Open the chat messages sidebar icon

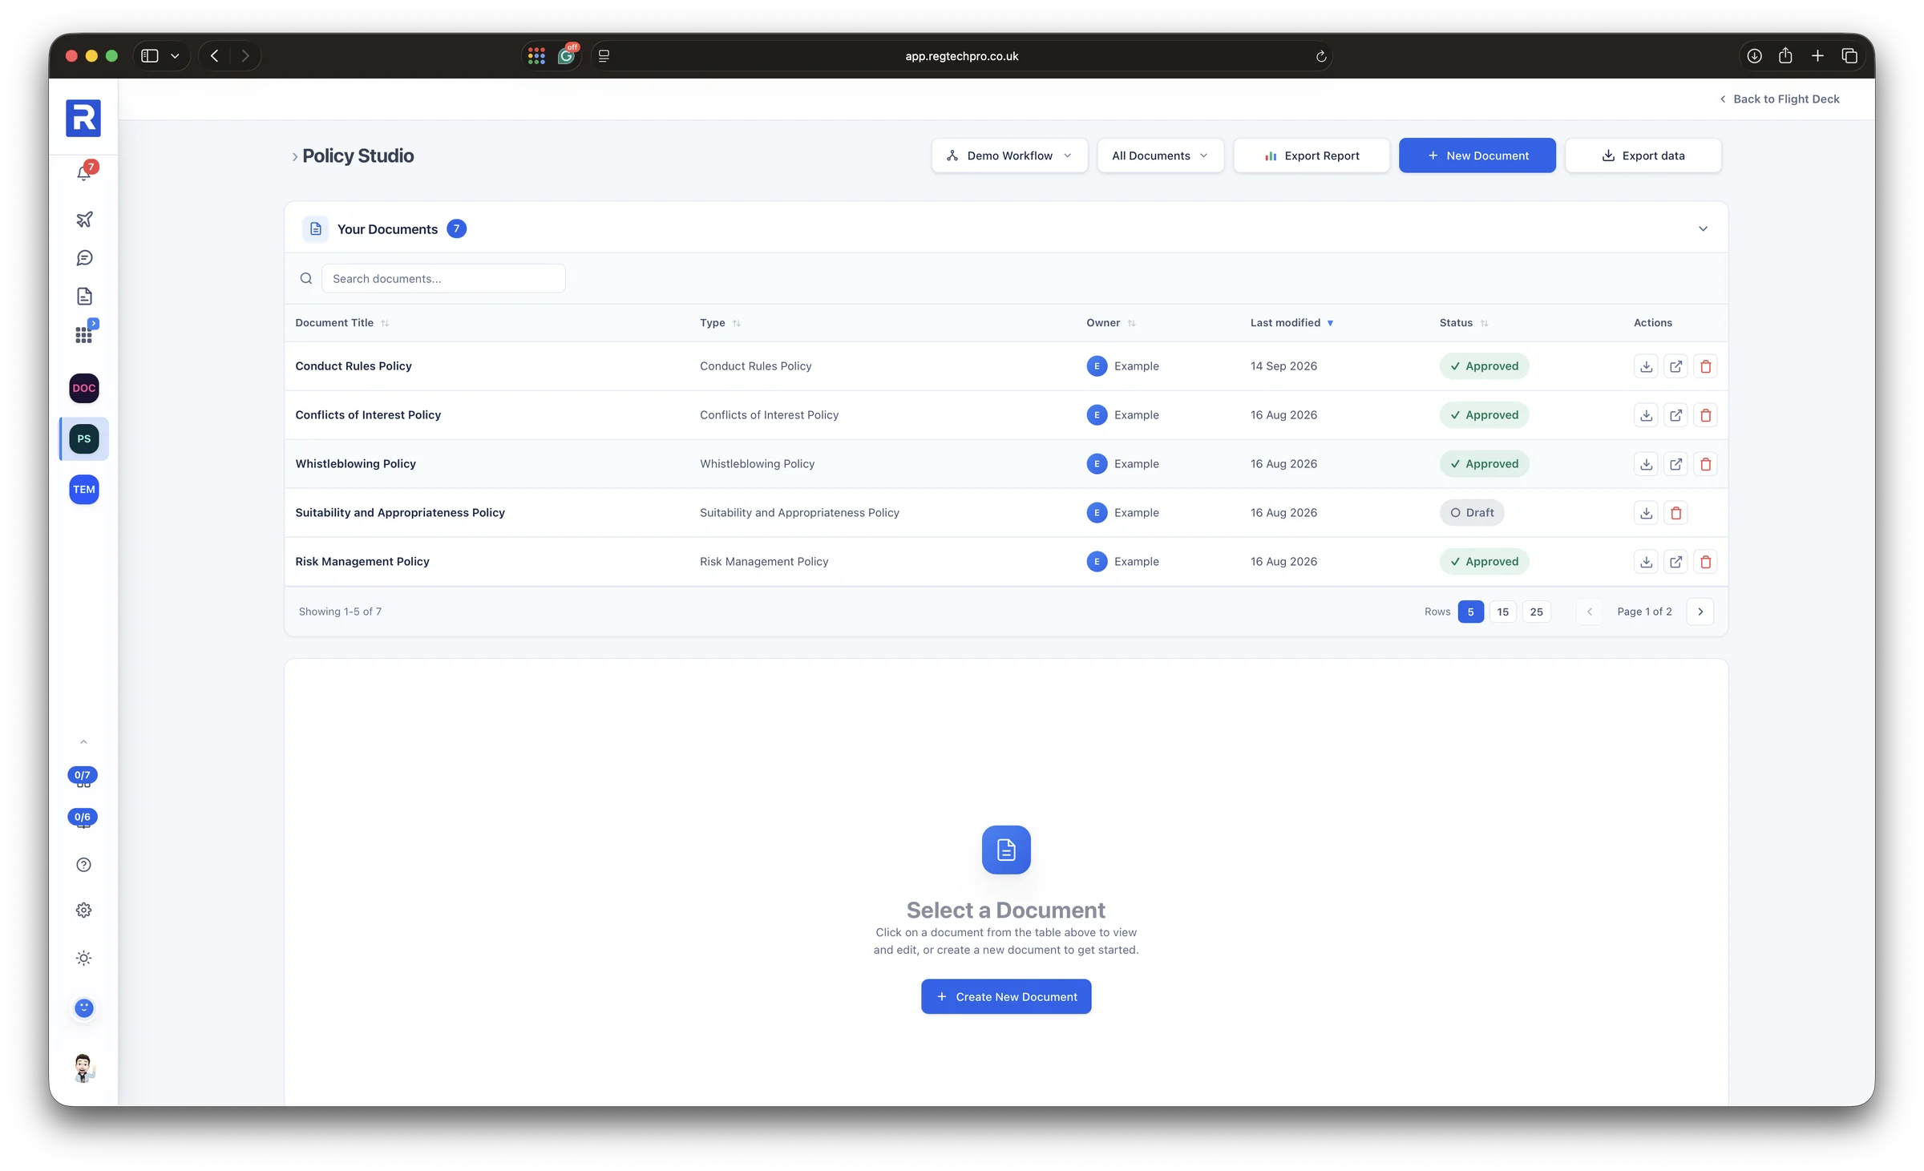[84, 258]
